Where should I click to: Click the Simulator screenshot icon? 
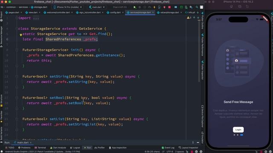click(x=240, y=7)
